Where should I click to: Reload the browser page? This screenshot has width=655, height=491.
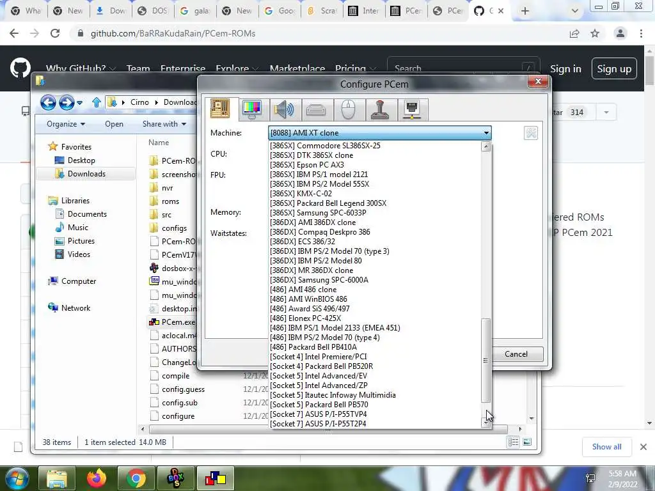tap(55, 33)
